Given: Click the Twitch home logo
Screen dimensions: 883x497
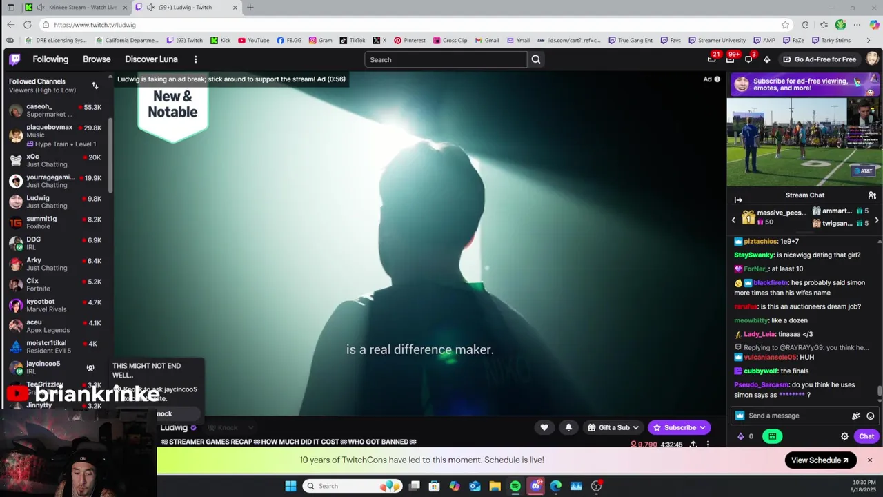Looking at the screenshot, I should click(14, 59).
